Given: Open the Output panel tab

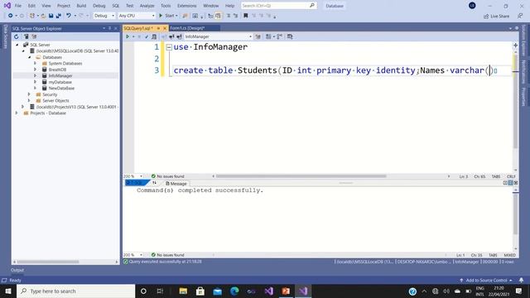Looking at the screenshot, I should (x=17, y=270).
